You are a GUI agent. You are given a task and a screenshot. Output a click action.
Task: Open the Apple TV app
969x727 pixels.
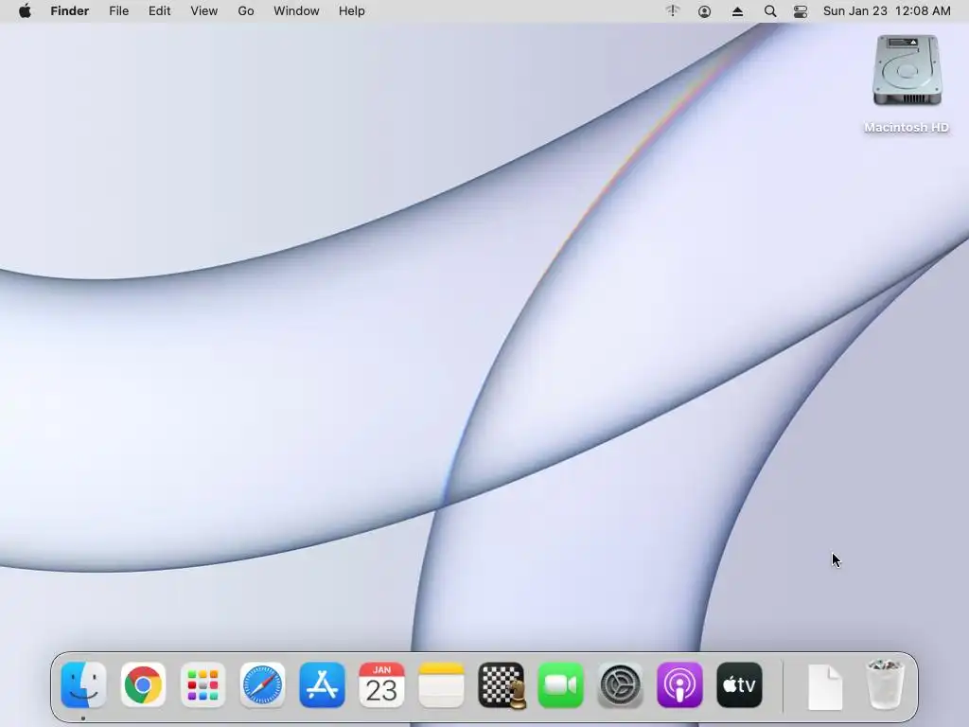pos(740,685)
